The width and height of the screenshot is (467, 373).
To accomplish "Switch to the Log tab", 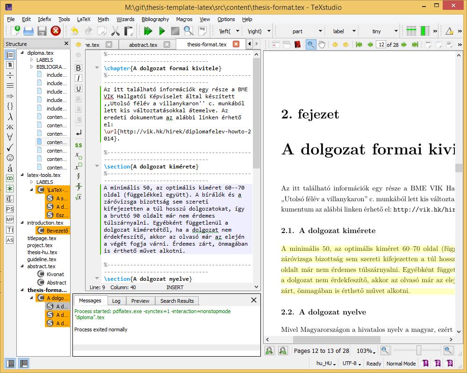I will [116, 301].
